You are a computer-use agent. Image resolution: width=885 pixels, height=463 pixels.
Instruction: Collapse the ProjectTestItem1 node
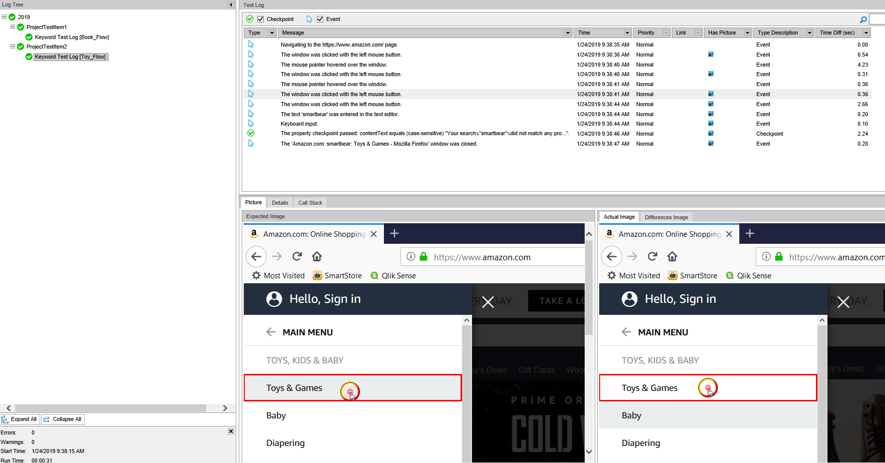coord(13,27)
